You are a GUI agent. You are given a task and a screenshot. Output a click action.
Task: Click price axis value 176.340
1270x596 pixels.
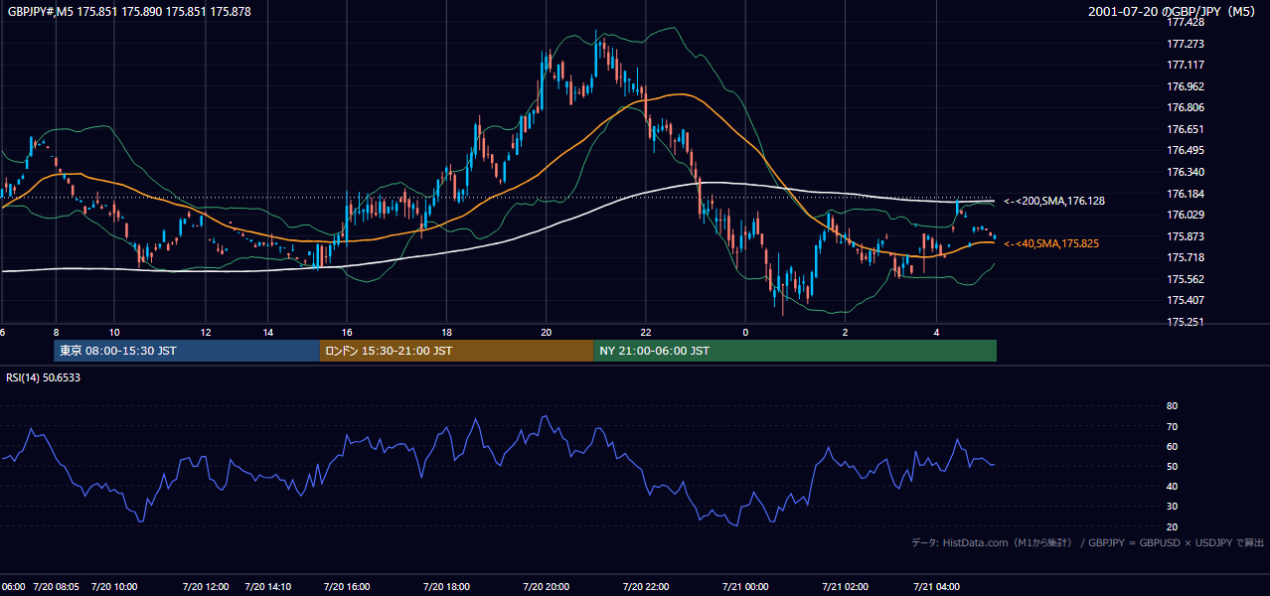pos(1187,172)
